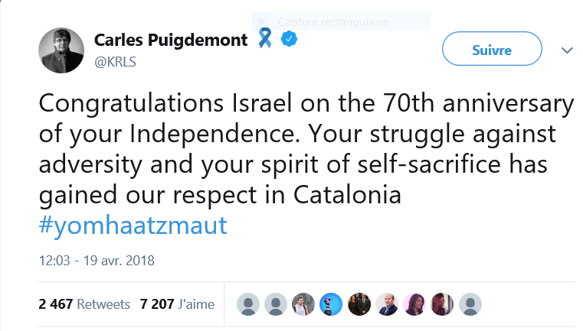The image size is (583, 331).
Task: Open the bright blue liker avatar
Action: point(331,304)
